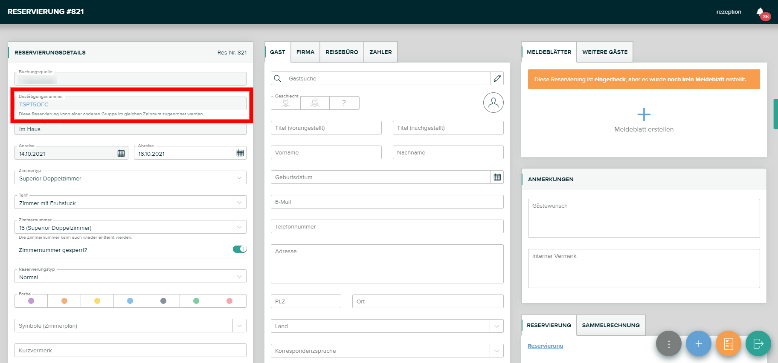Expand the Tarif dropdown
This screenshot has height=363, width=778.
(239, 203)
